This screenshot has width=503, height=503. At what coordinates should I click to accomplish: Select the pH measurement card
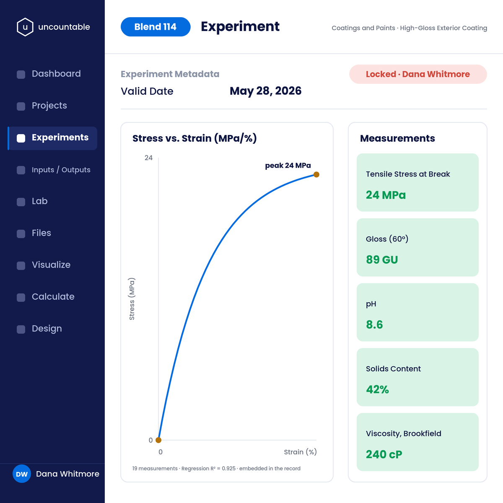pos(417,312)
